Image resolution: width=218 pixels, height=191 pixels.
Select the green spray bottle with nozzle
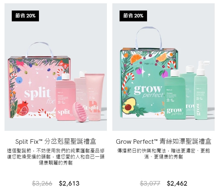point(201,90)
